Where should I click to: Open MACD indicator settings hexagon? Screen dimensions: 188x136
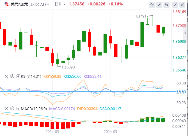12,109
